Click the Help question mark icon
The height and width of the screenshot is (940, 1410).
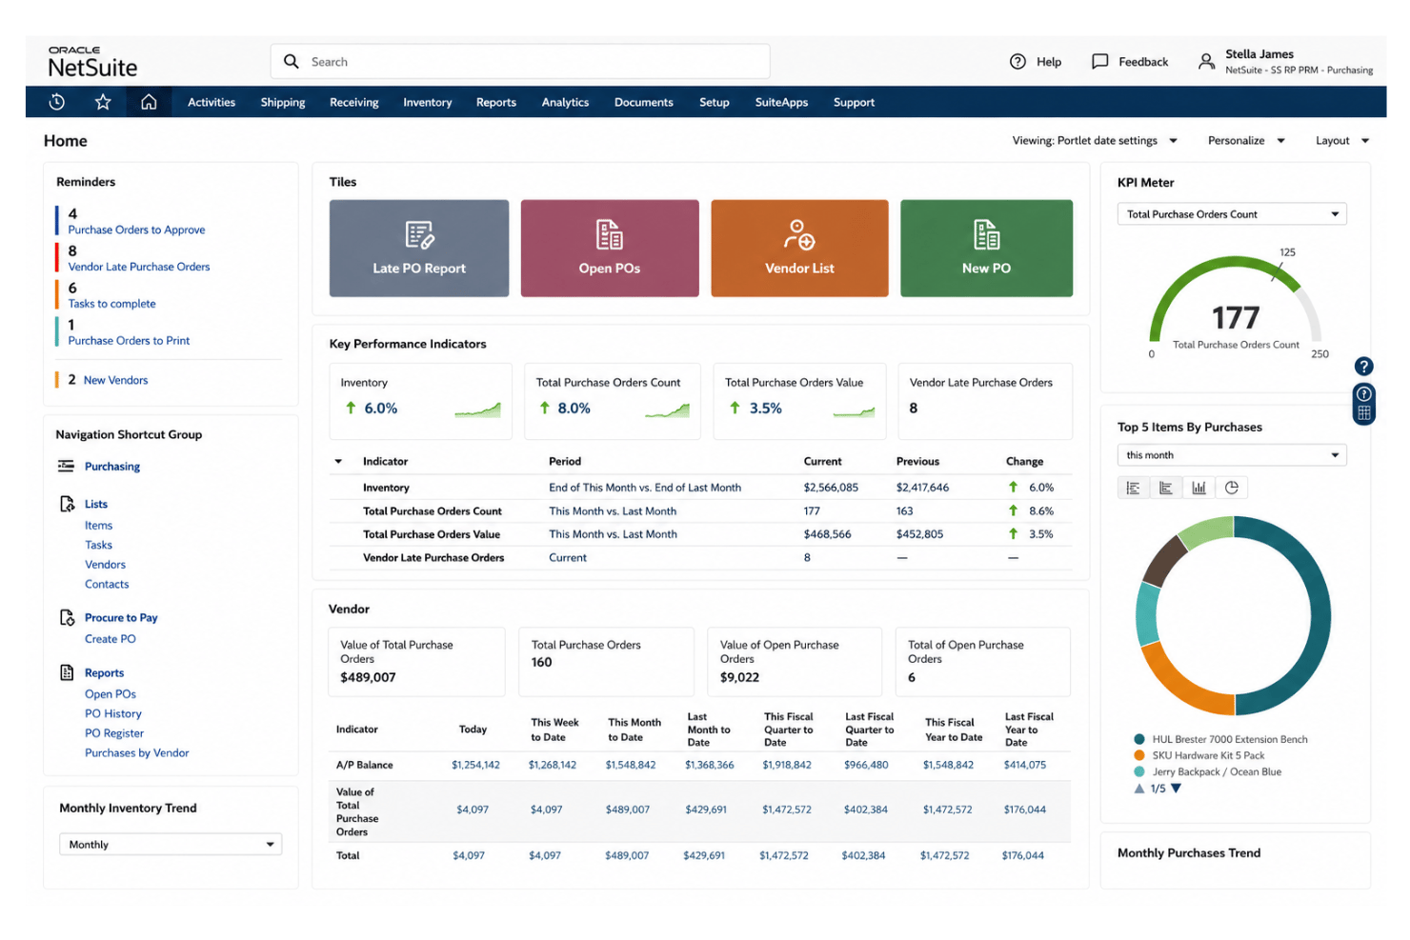1017,61
